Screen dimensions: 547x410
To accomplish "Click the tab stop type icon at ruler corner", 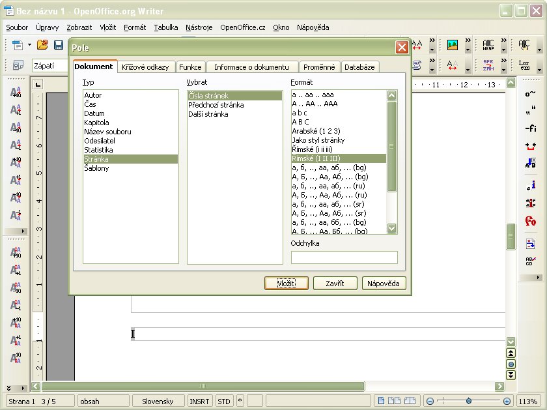I will pos(38,84).
